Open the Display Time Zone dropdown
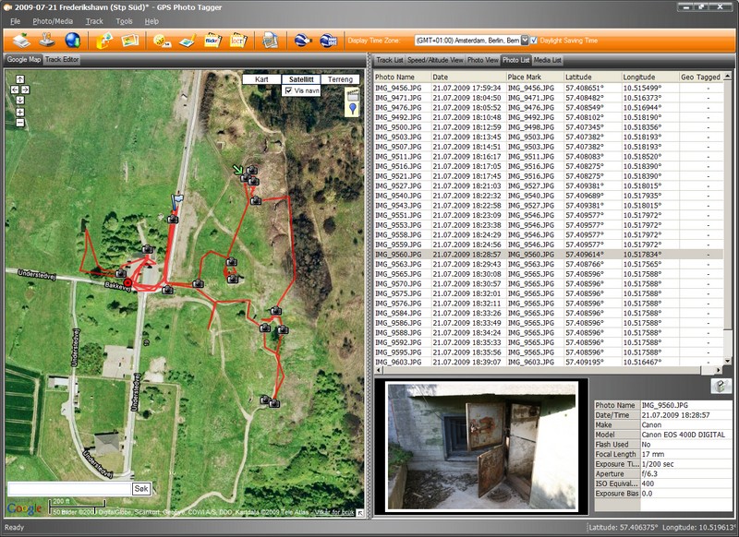739x537 pixels. pos(525,41)
